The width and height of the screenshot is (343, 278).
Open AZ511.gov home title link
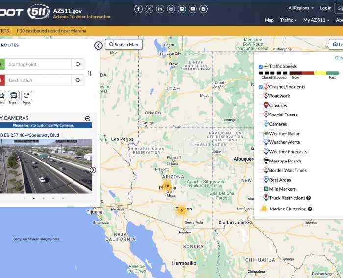point(68,11)
